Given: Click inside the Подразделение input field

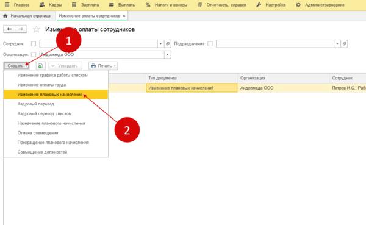Looking at the screenshot, I should [275, 44].
